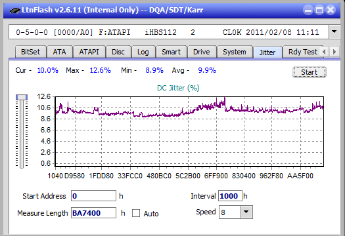345x236 pixels.
Task: Click the Measure Length field showing BA7400
Action: click(93, 213)
